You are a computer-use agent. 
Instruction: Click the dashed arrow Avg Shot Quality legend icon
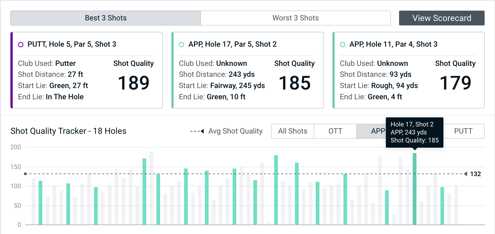pos(197,131)
